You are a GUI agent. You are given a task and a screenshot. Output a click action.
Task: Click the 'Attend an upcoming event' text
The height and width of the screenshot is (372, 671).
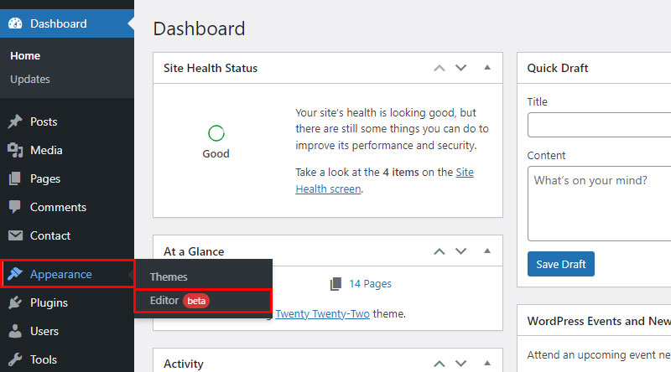(599, 355)
